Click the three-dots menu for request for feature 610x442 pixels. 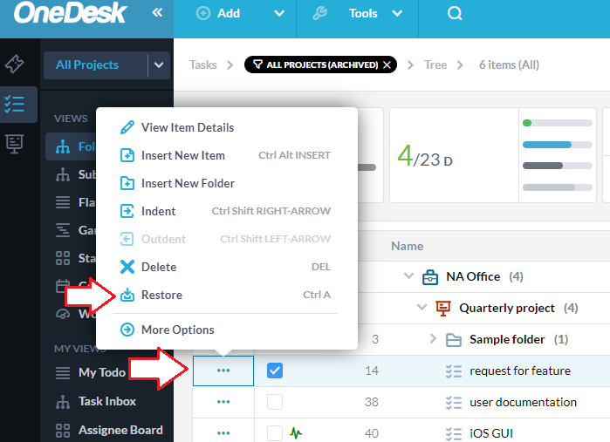[223, 371]
